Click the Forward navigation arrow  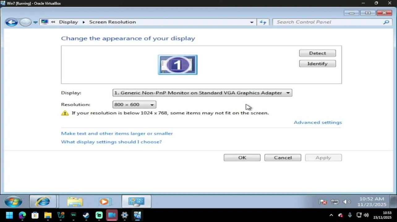pos(25,22)
